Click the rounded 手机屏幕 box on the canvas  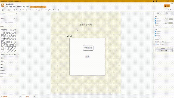pyautogui.click(x=88, y=48)
